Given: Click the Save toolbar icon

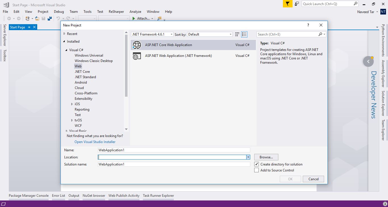Looking at the screenshot, I should pos(43,18).
